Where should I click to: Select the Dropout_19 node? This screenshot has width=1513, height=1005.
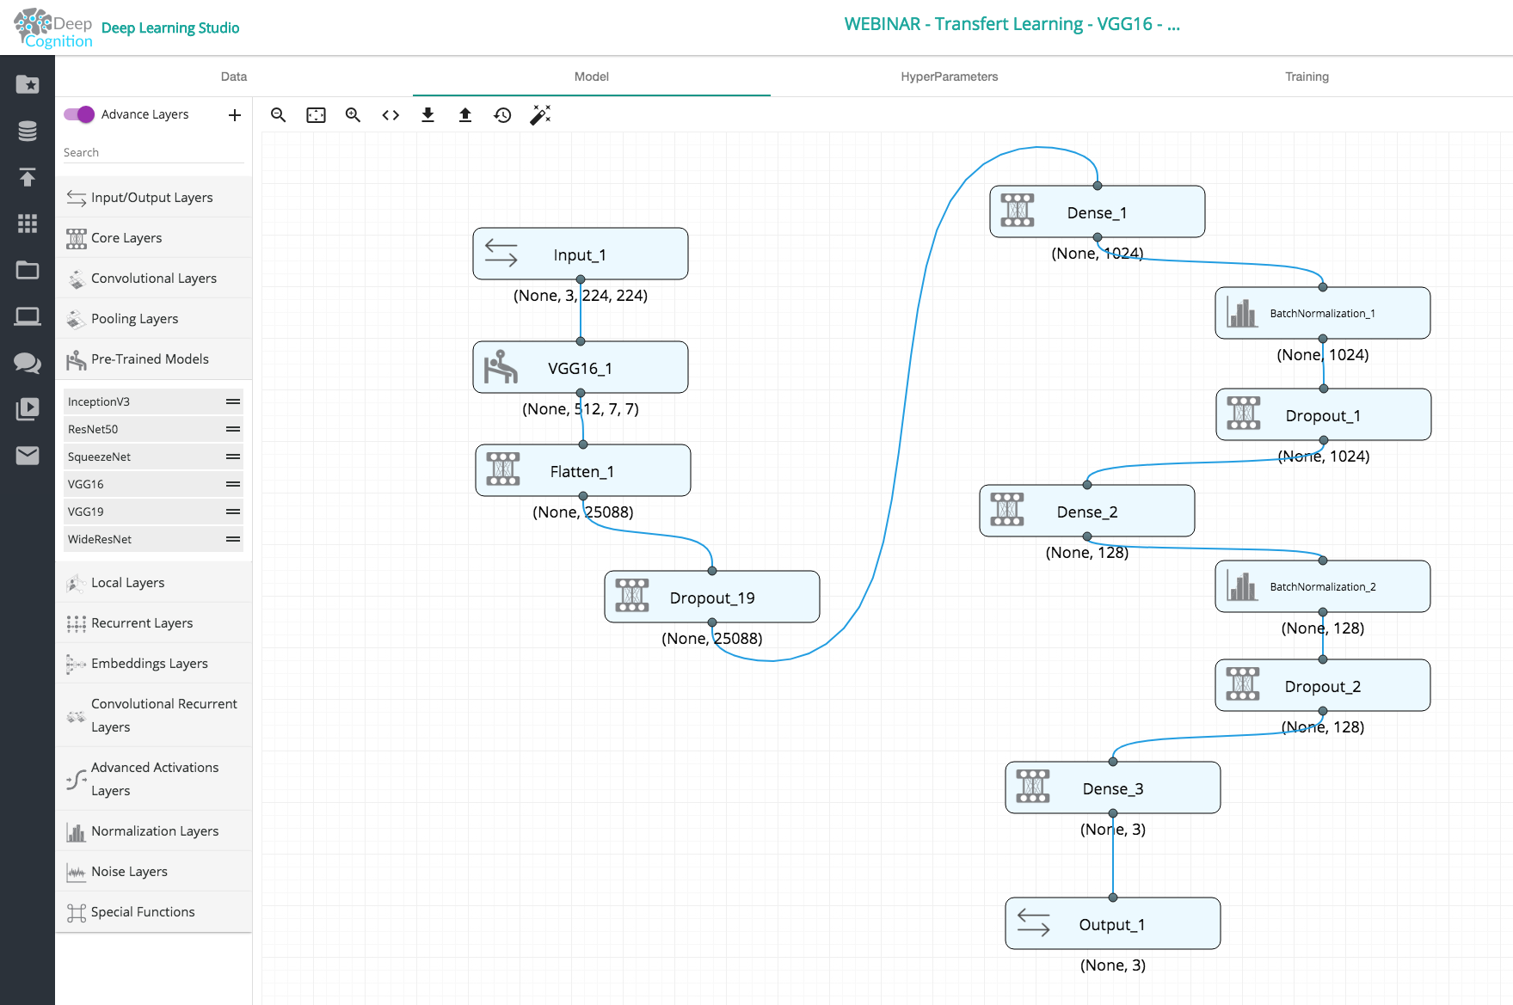(712, 597)
